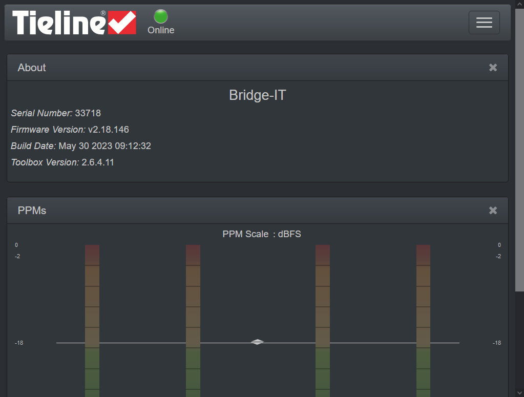Click the Tieline logo
The image size is (524, 397).
[x=74, y=23]
